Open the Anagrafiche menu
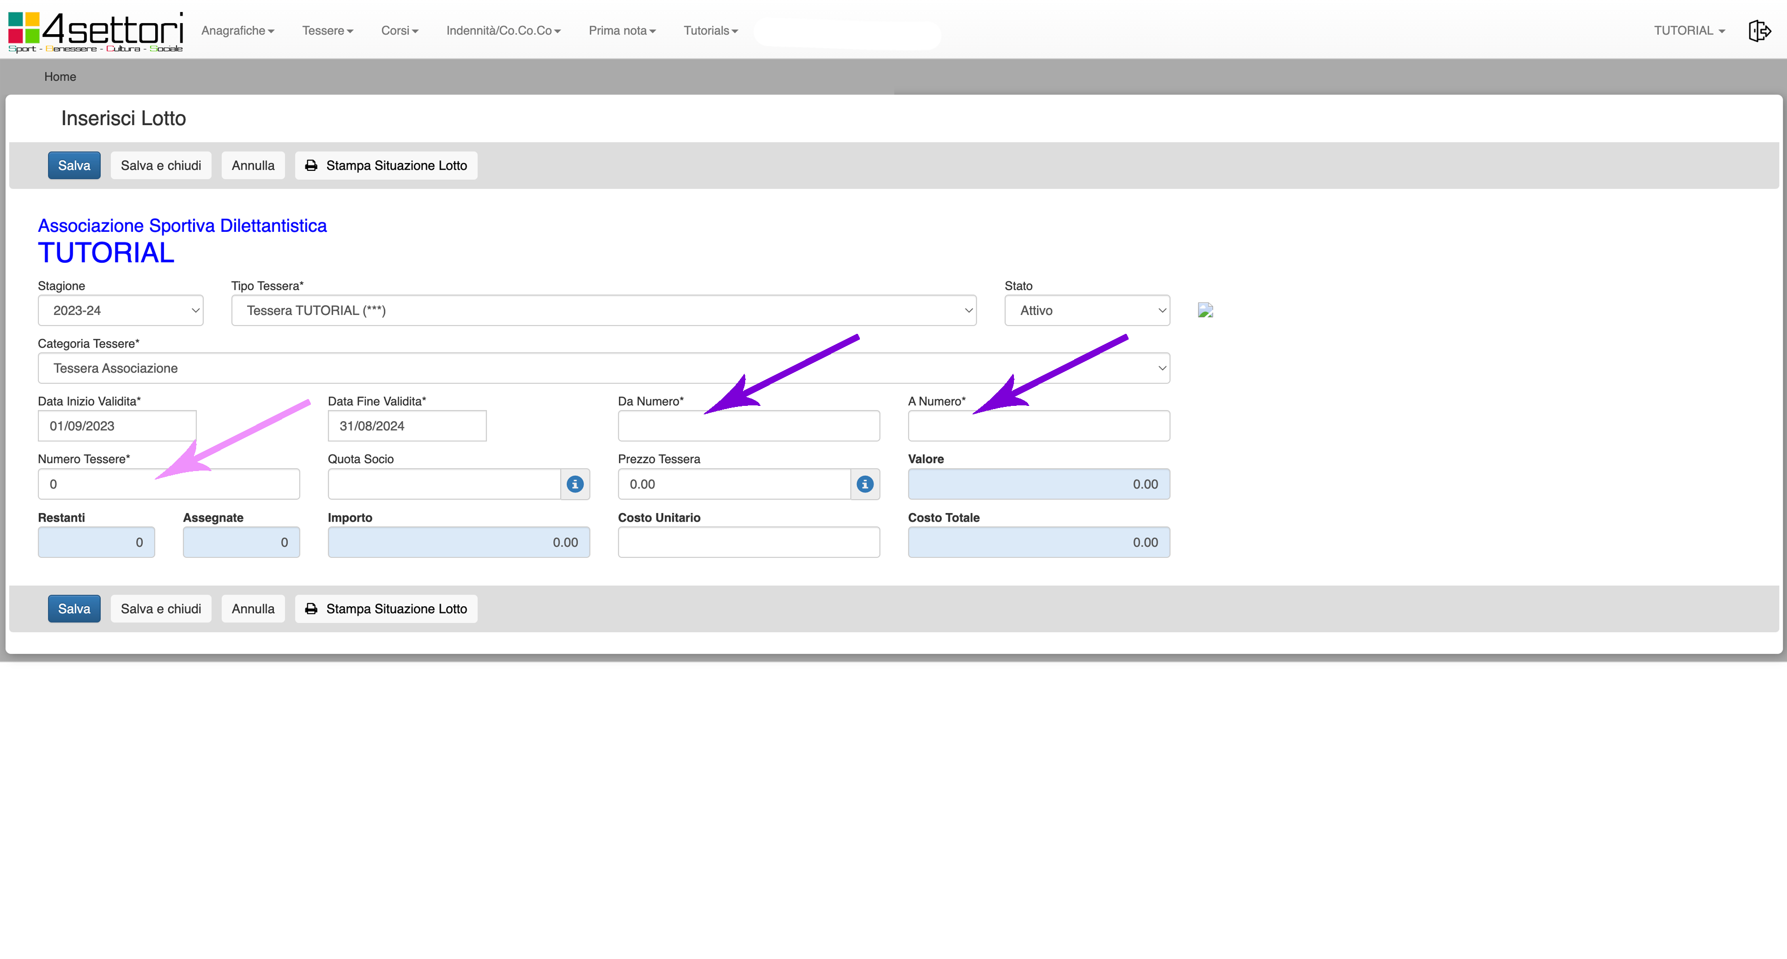The image size is (1787, 959). [x=237, y=30]
